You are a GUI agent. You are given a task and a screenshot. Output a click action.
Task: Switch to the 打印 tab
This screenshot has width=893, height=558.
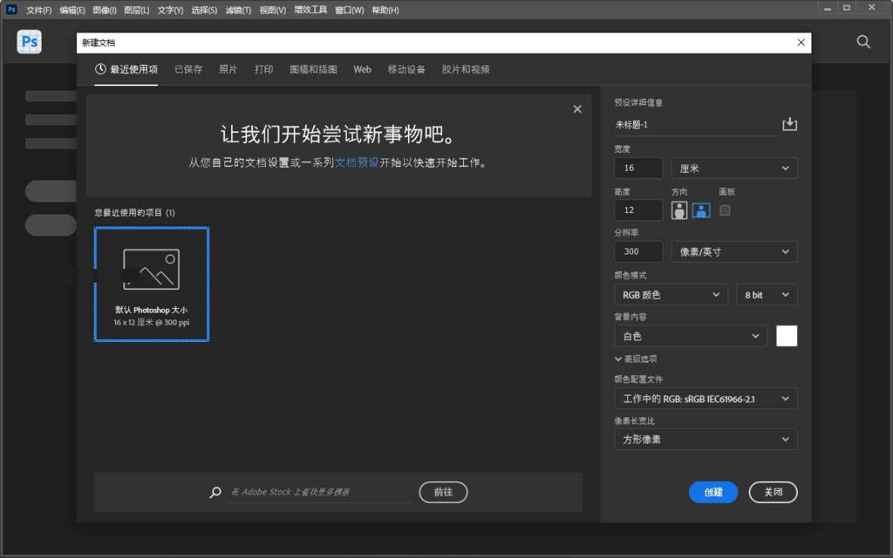[x=264, y=69]
